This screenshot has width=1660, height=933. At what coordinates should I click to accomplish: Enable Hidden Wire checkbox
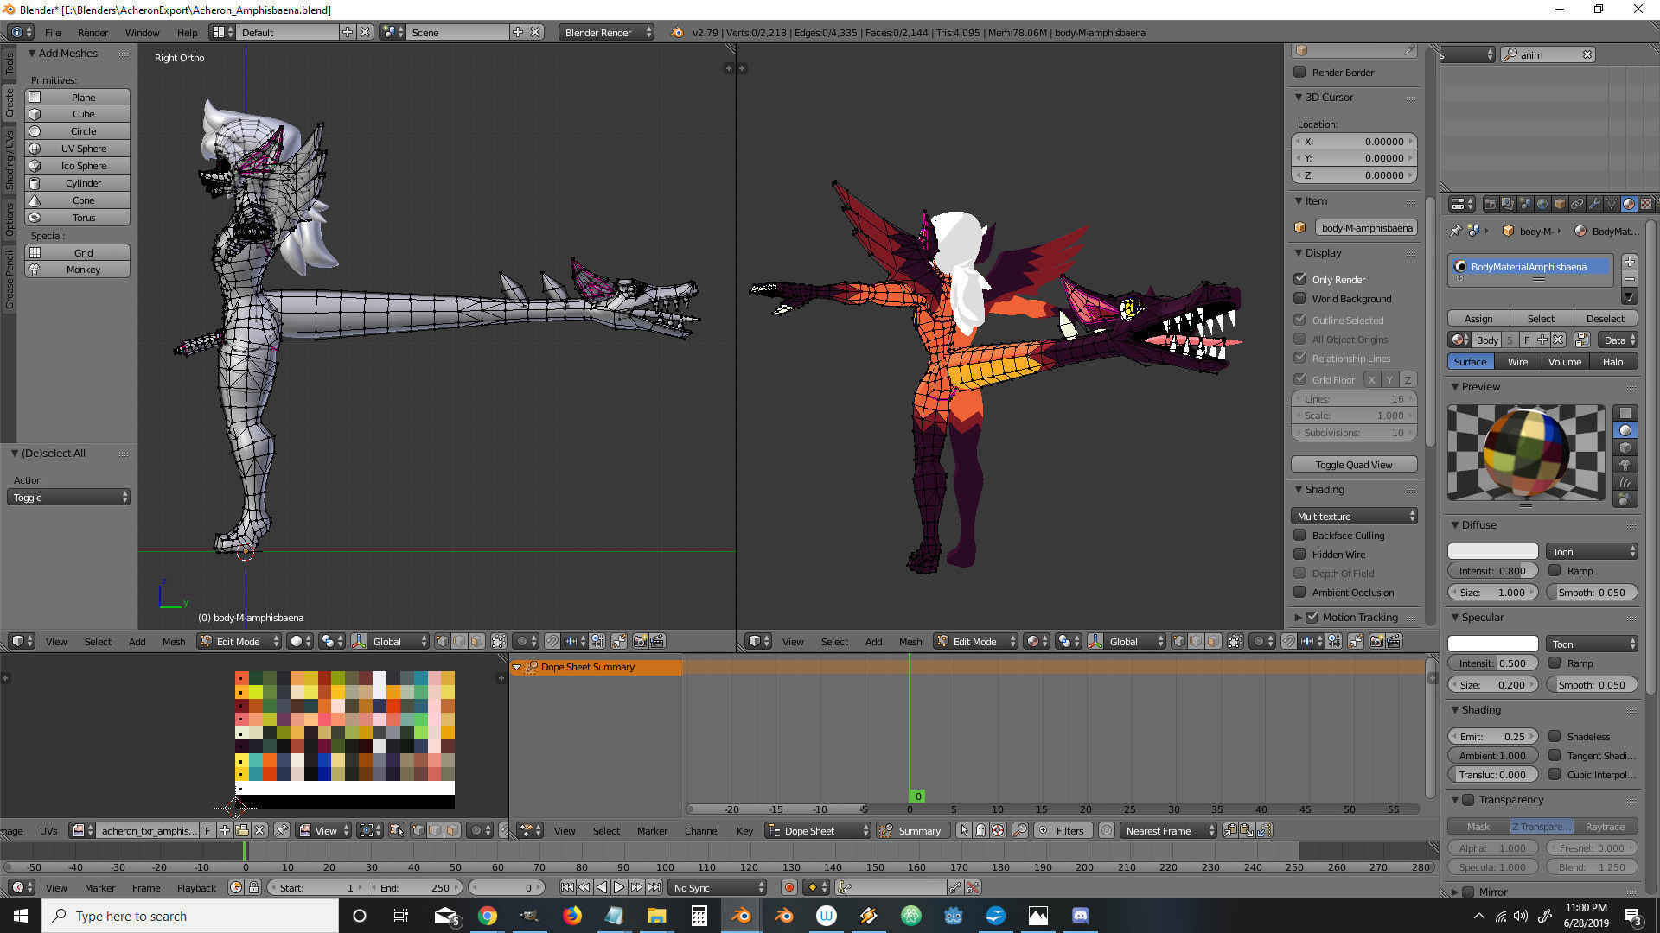(x=1299, y=554)
